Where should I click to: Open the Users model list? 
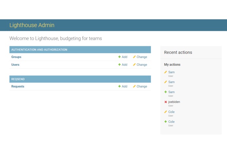[x=15, y=65]
